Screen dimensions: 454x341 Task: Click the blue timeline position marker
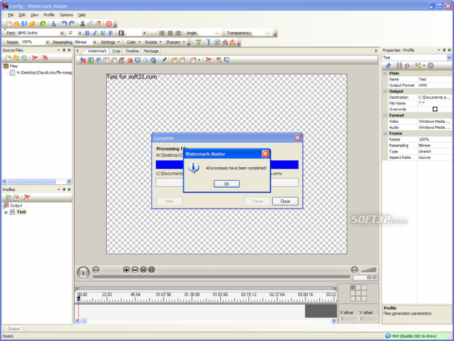click(79, 299)
